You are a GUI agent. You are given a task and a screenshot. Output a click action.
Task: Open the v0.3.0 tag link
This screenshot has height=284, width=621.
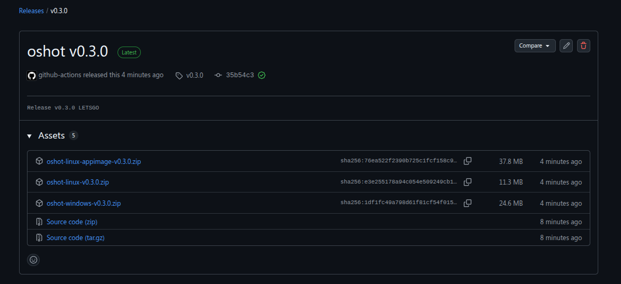point(194,75)
